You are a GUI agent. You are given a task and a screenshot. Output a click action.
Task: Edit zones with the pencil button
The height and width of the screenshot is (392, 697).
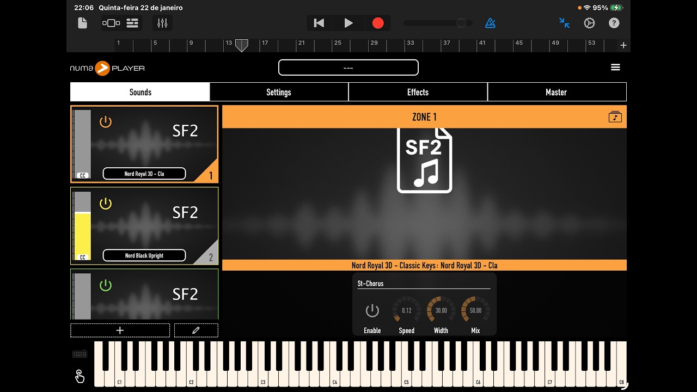click(196, 330)
